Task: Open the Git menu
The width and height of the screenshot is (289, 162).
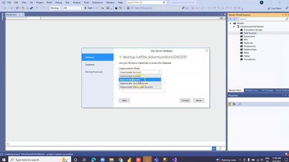Action: click(31, 3)
